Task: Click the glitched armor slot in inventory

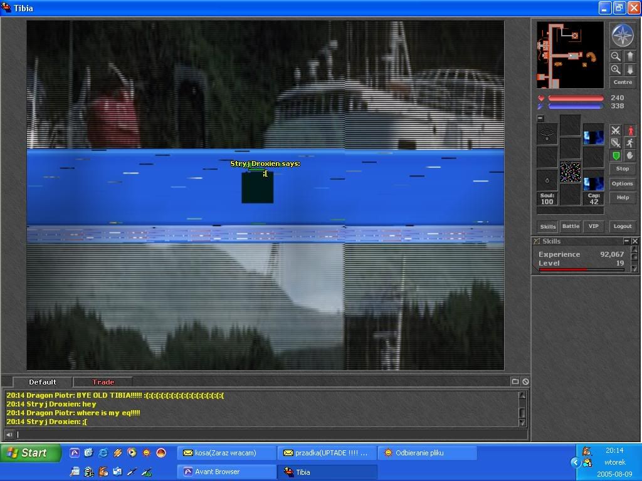Action: tap(571, 172)
